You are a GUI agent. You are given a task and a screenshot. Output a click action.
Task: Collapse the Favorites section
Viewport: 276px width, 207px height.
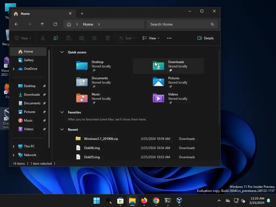(x=62, y=112)
